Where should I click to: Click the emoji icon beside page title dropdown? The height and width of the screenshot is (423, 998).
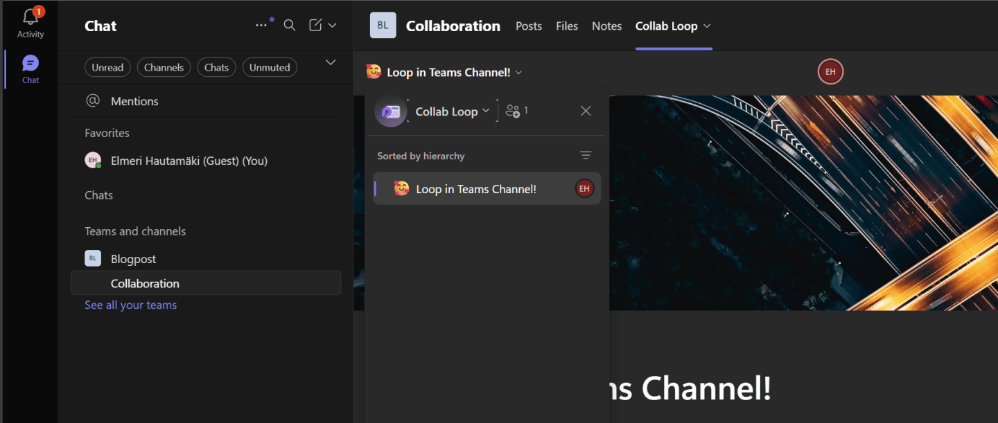tap(374, 72)
